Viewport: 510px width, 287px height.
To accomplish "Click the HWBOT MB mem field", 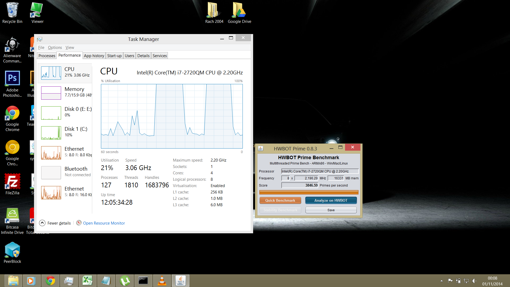I will [x=336, y=178].
